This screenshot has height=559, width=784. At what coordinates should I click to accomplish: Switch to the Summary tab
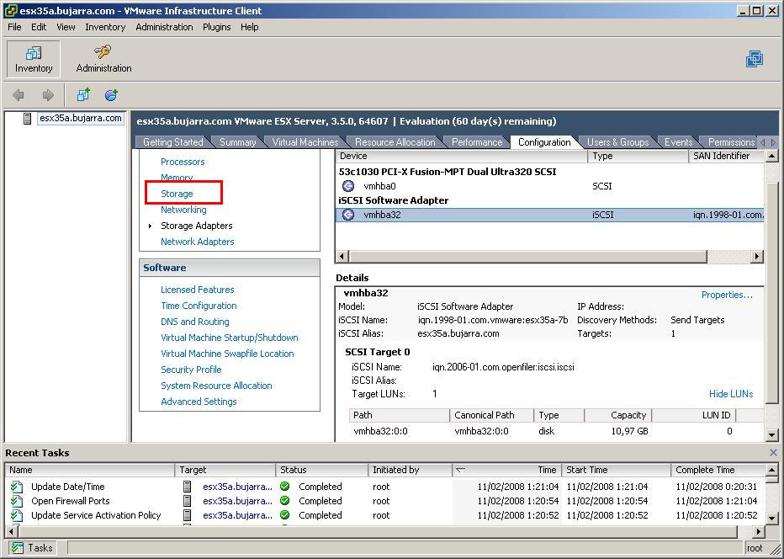[x=237, y=142]
